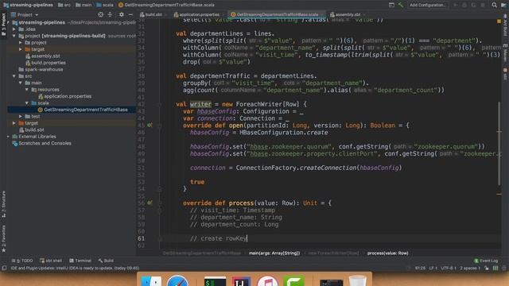
Task: Click the collapse all icon in Project panel
Action: click(110, 14)
